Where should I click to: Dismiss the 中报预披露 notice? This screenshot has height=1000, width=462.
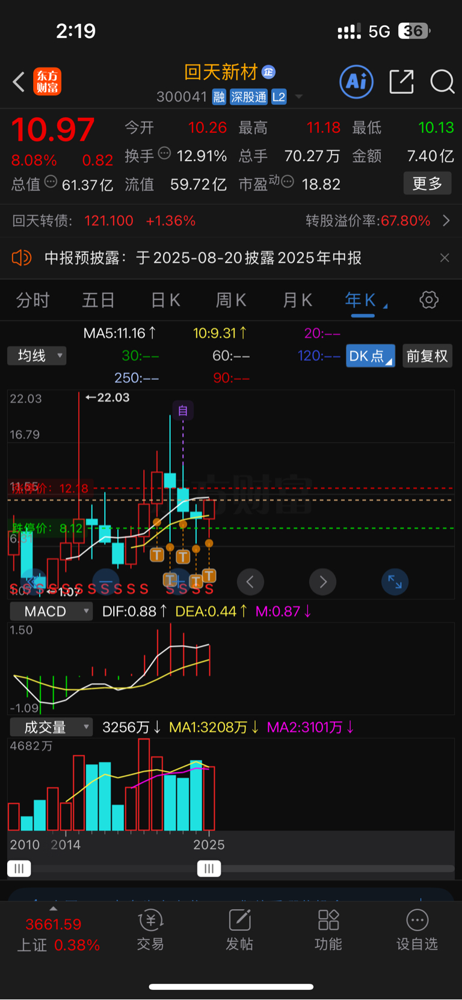point(445,258)
